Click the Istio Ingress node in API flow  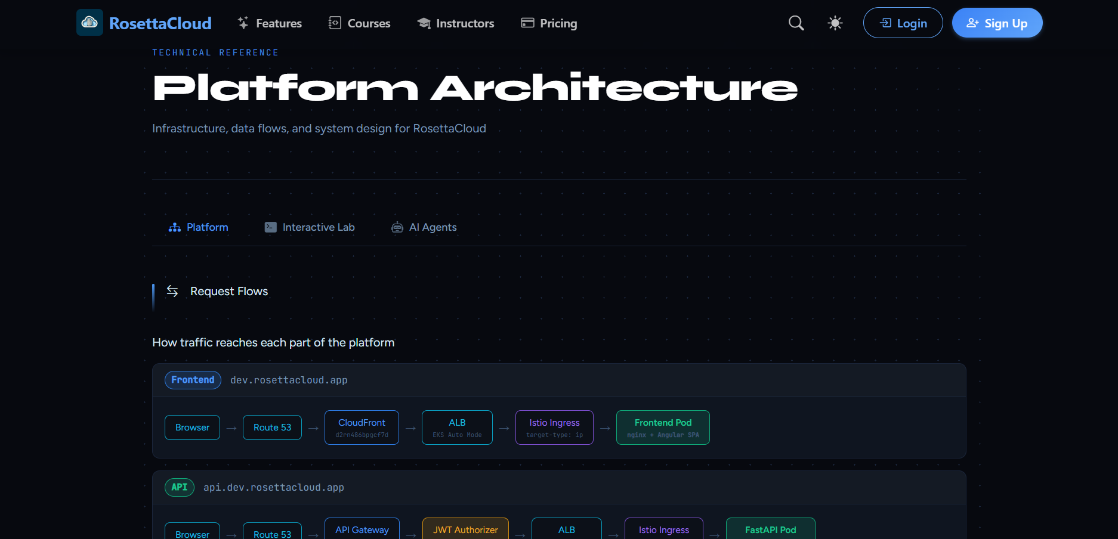pyautogui.click(x=663, y=529)
